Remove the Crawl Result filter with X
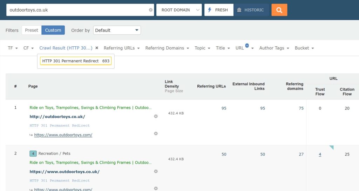The width and height of the screenshot is (359, 191). [x=97, y=48]
